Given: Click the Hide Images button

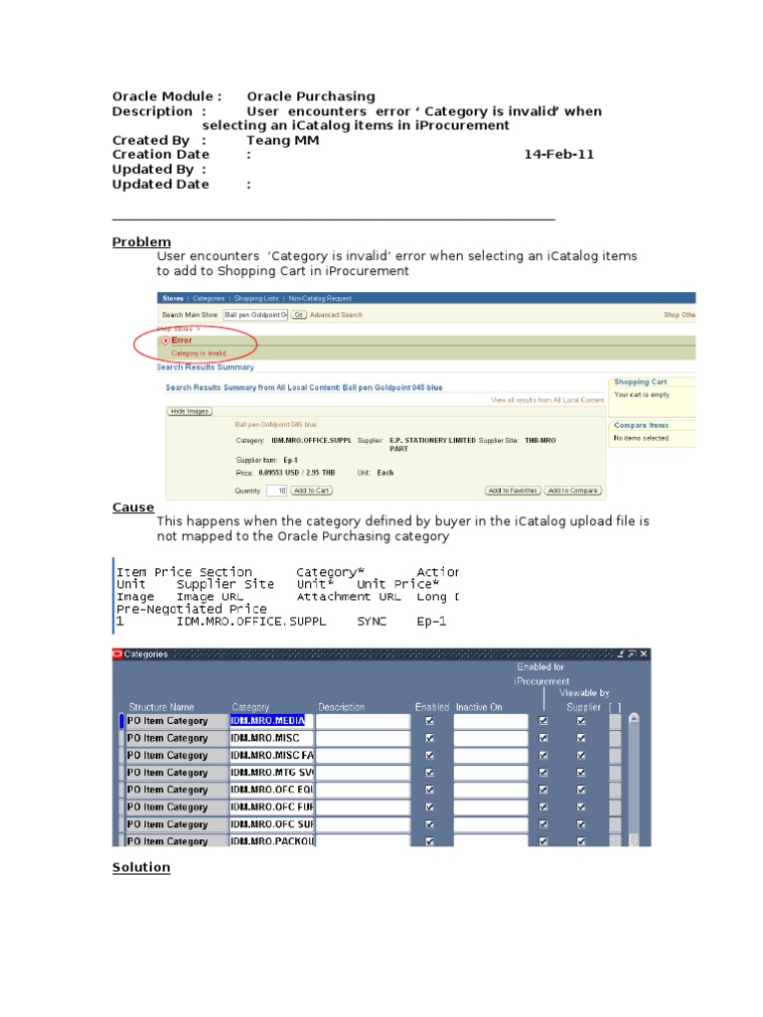Looking at the screenshot, I should coord(190,411).
